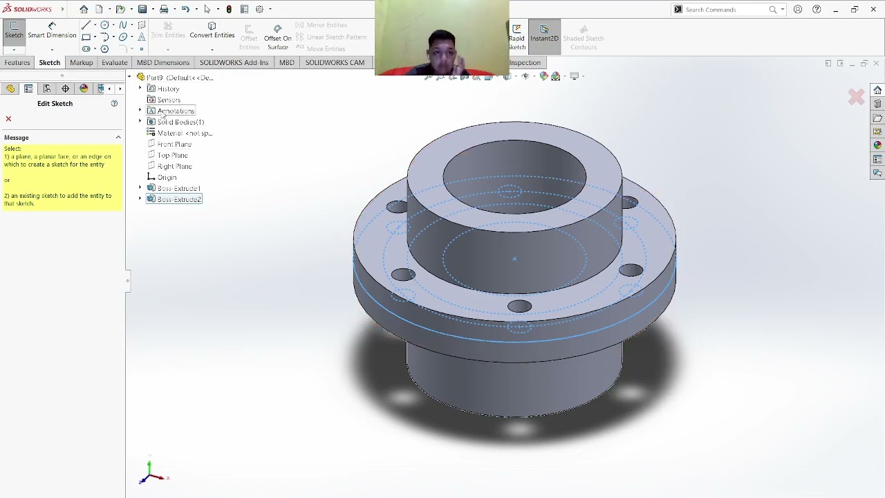This screenshot has width=885, height=498.
Task: Open the DisplayManager color ball tab icon
Action: pyautogui.click(x=84, y=89)
